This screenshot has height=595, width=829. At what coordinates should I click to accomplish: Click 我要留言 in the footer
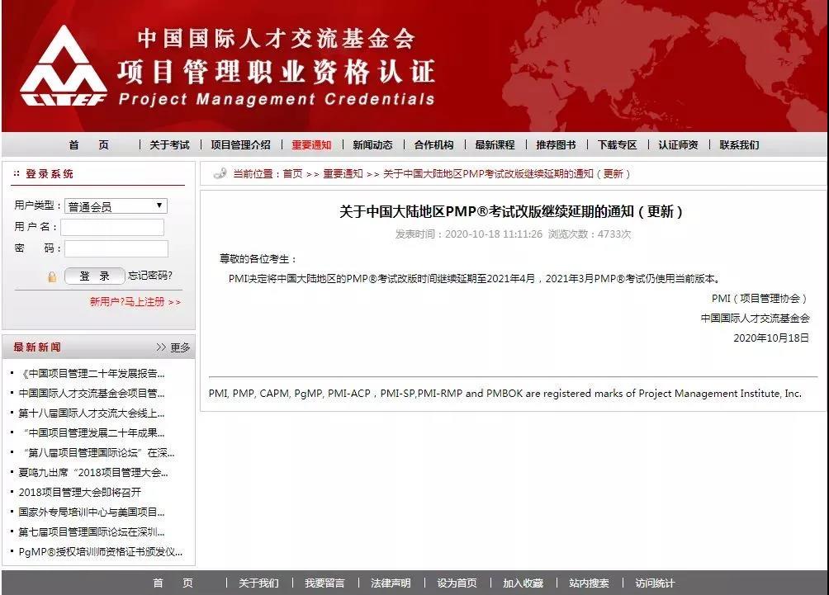pos(324,583)
